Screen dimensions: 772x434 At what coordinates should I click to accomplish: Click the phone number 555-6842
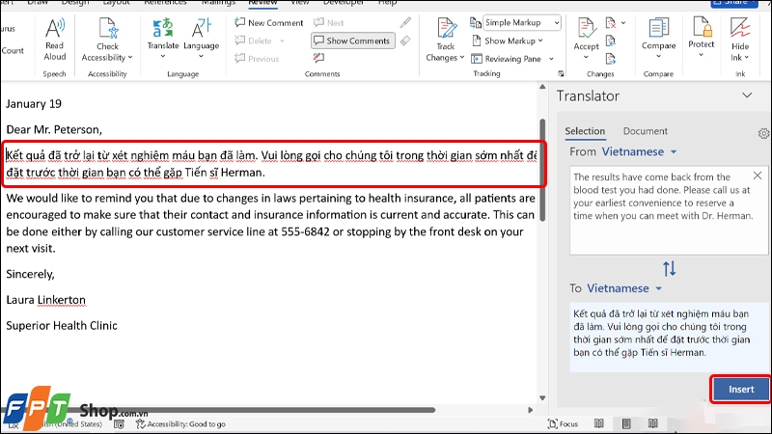305,231
